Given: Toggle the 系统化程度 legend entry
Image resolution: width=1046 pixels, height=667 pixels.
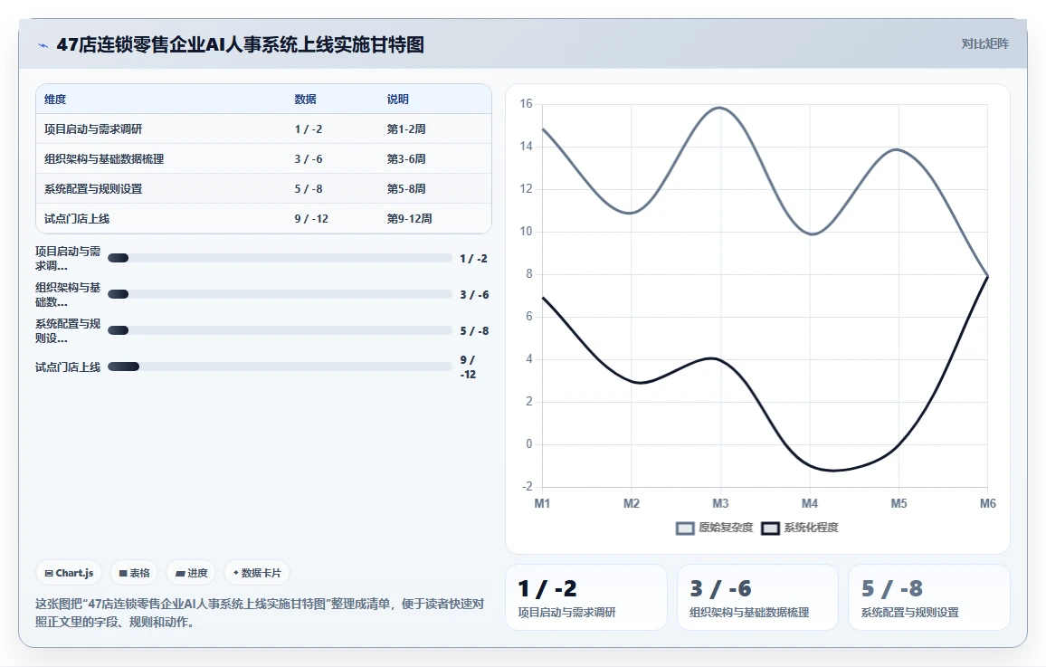Looking at the screenshot, I should 799,528.
